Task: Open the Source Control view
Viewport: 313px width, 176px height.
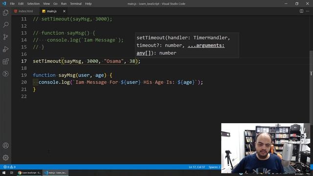Action: (x=5, y=37)
